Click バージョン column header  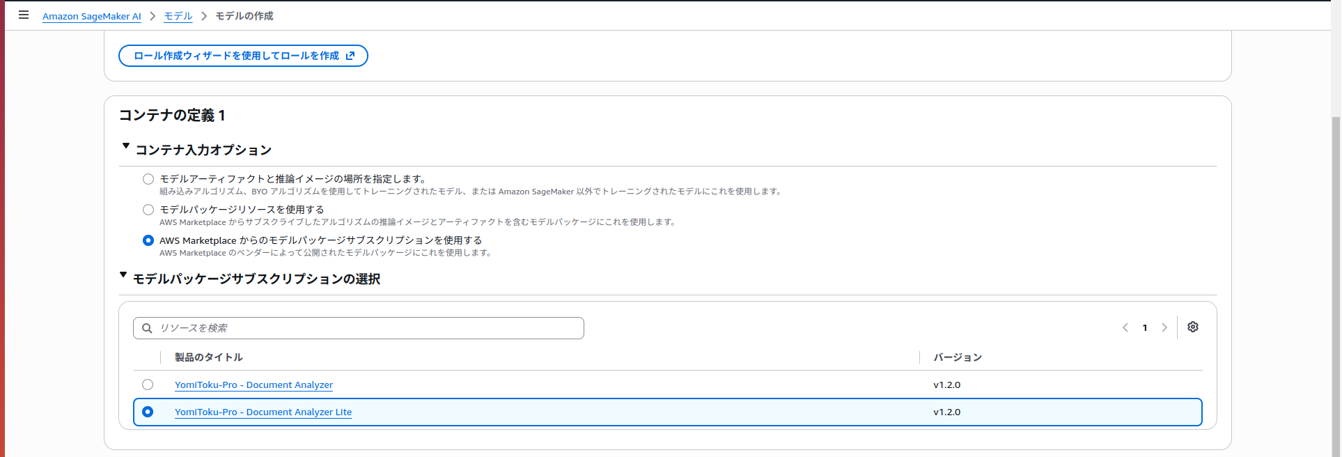point(958,357)
